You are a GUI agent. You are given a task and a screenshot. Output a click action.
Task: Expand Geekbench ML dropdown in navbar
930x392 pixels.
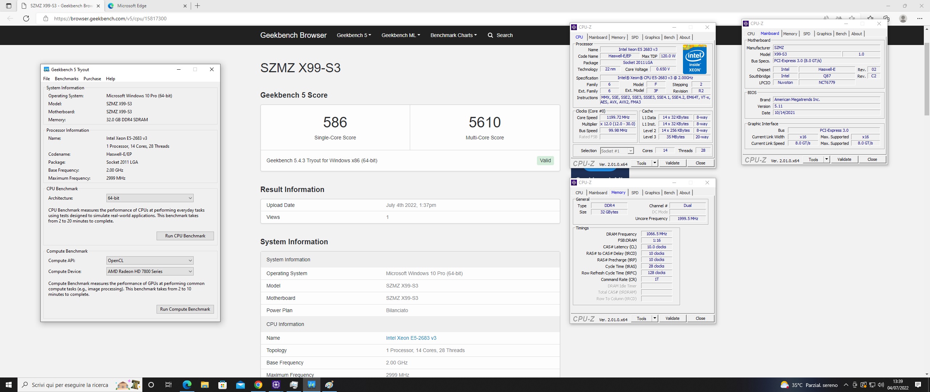(x=401, y=35)
